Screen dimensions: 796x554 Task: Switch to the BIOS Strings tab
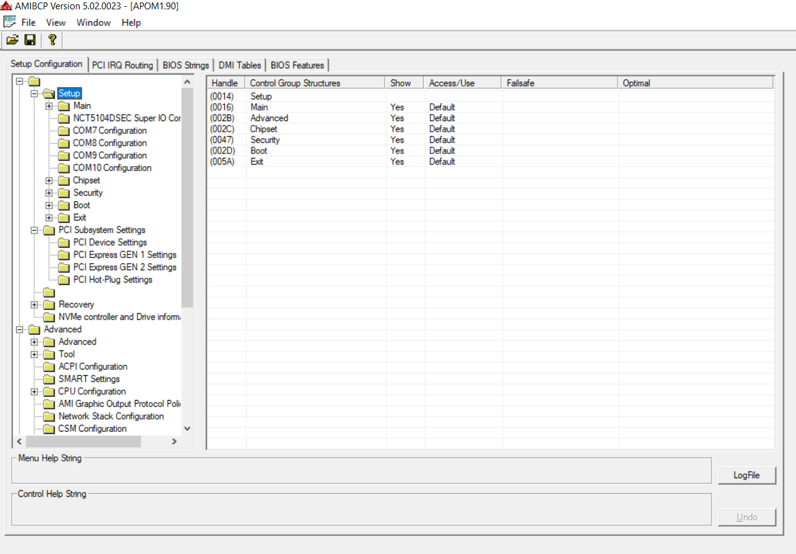pyautogui.click(x=186, y=65)
